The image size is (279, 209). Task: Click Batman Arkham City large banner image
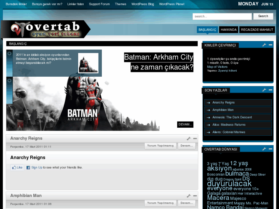(83, 104)
